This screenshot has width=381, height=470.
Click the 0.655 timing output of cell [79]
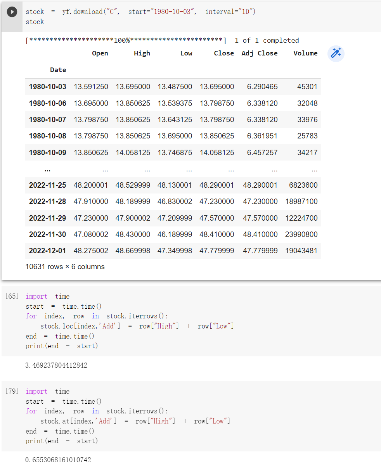click(58, 460)
